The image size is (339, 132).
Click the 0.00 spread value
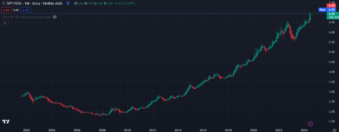16,10
